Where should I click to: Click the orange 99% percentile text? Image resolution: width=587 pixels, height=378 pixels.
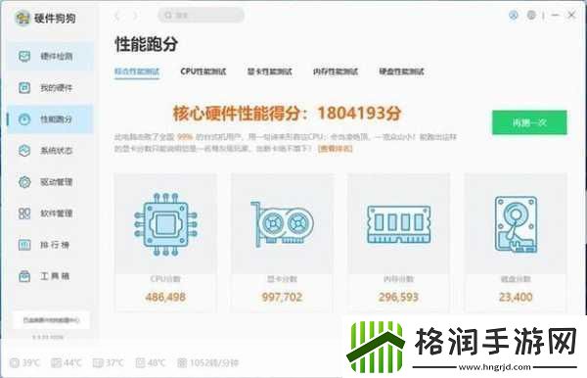click(185, 137)
